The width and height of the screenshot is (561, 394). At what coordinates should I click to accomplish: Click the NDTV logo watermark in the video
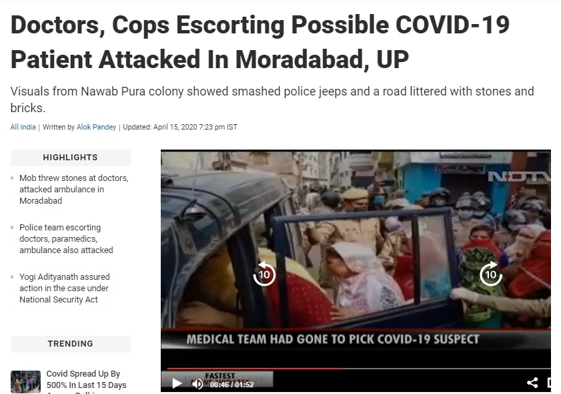(x=519, y=176)
